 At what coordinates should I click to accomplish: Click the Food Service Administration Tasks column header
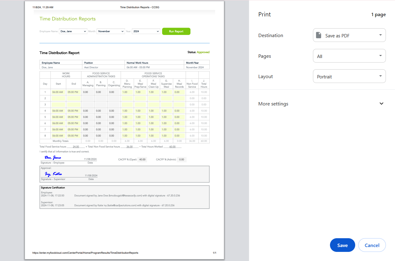pyautogui.click(x=101, y=75)
